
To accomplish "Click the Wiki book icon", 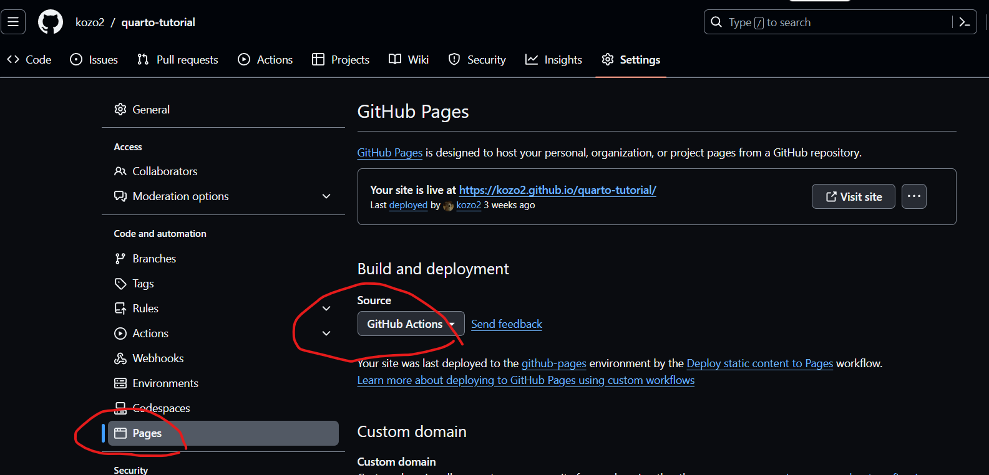I will (x=395, y=59).
